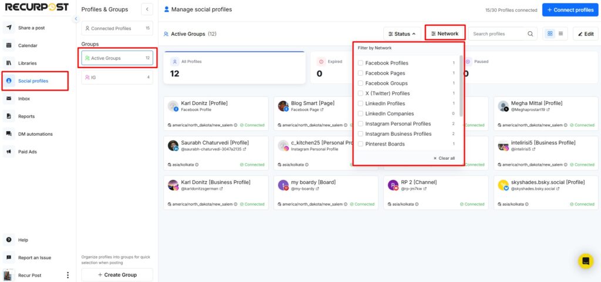
Task: Click Connect profiles button
Action: click(570, 10)
